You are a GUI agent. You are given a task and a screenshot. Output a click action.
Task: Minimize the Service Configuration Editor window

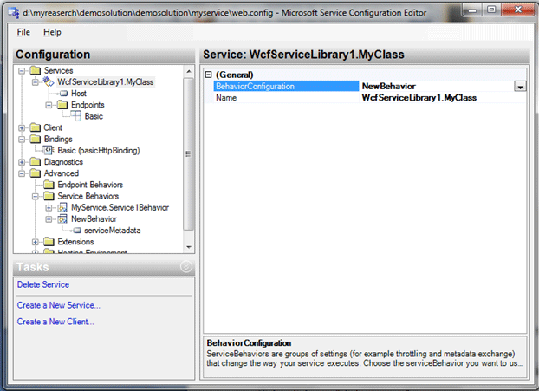pyautogui.click(x=472, y=10)
